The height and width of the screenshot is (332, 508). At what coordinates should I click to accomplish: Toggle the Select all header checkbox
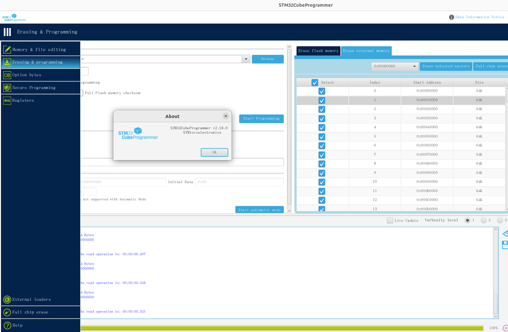coord(315,82)
